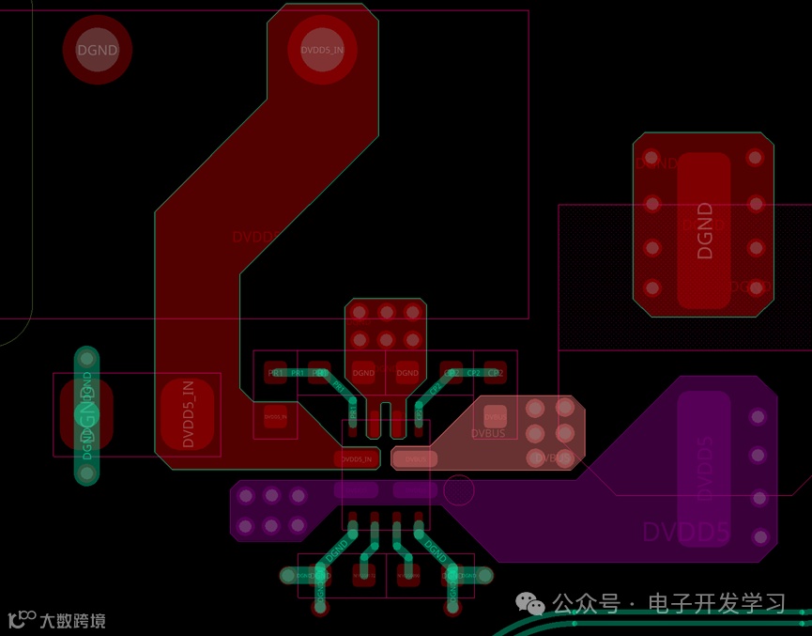Select the vertical green DGND trace
Image resolution: width=812 pixels, height=636 pixels.
coord(86,416)
